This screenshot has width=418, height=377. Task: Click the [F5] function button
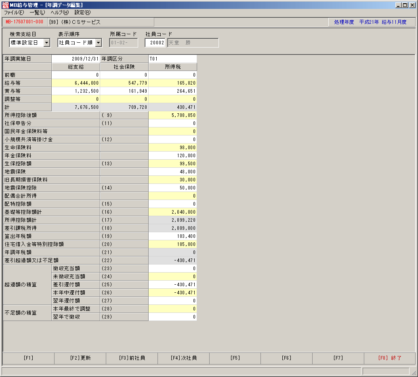[235, 358]
